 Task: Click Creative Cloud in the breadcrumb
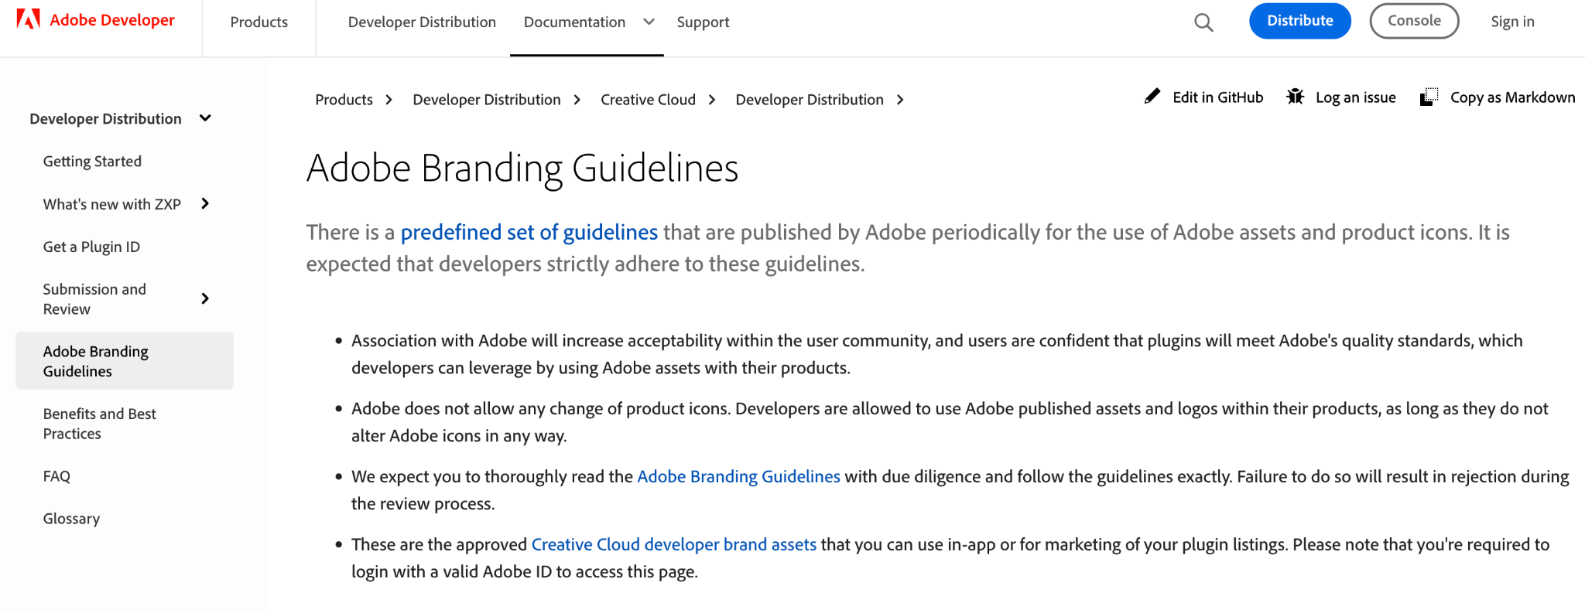(648, 100)
